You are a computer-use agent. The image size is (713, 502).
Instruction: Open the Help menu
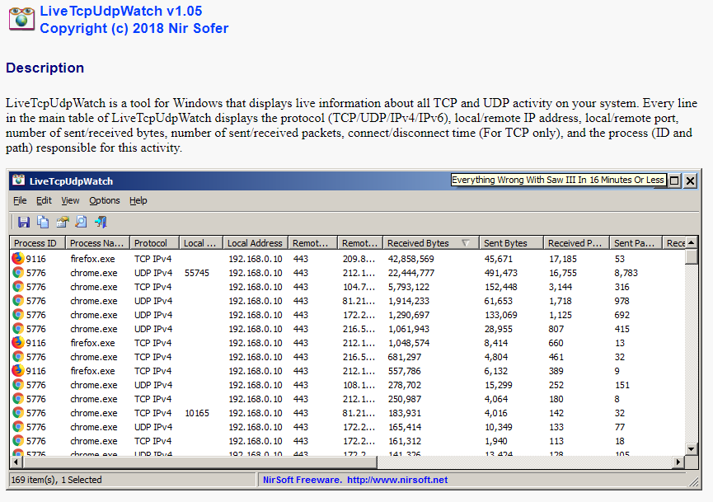coord(138,200)
